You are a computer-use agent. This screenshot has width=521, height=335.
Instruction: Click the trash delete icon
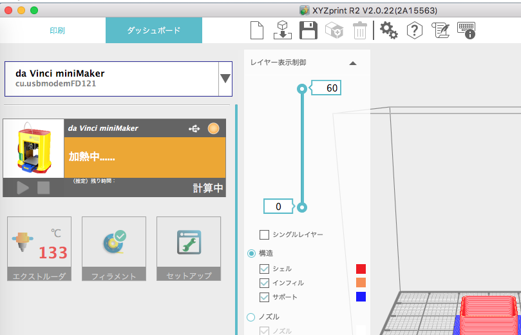(x=360, y=30)
